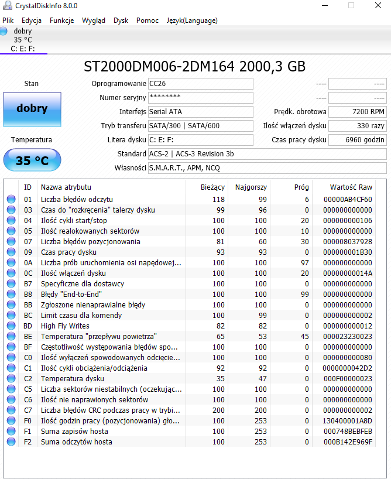
Task: Click the attribute name High Fly Writes
Action: pos(65,326)
